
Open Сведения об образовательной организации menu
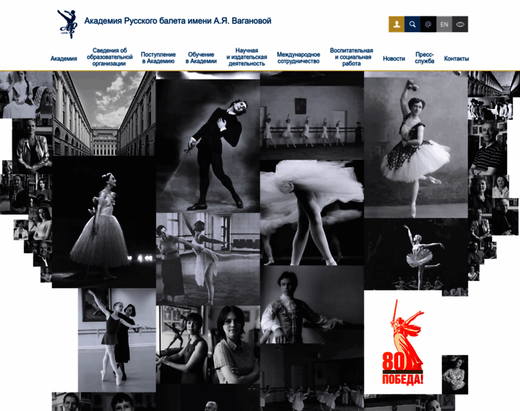click(x=109, y=57)
